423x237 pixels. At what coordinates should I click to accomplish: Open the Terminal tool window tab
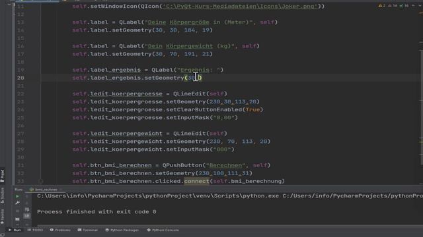point(88,230)
